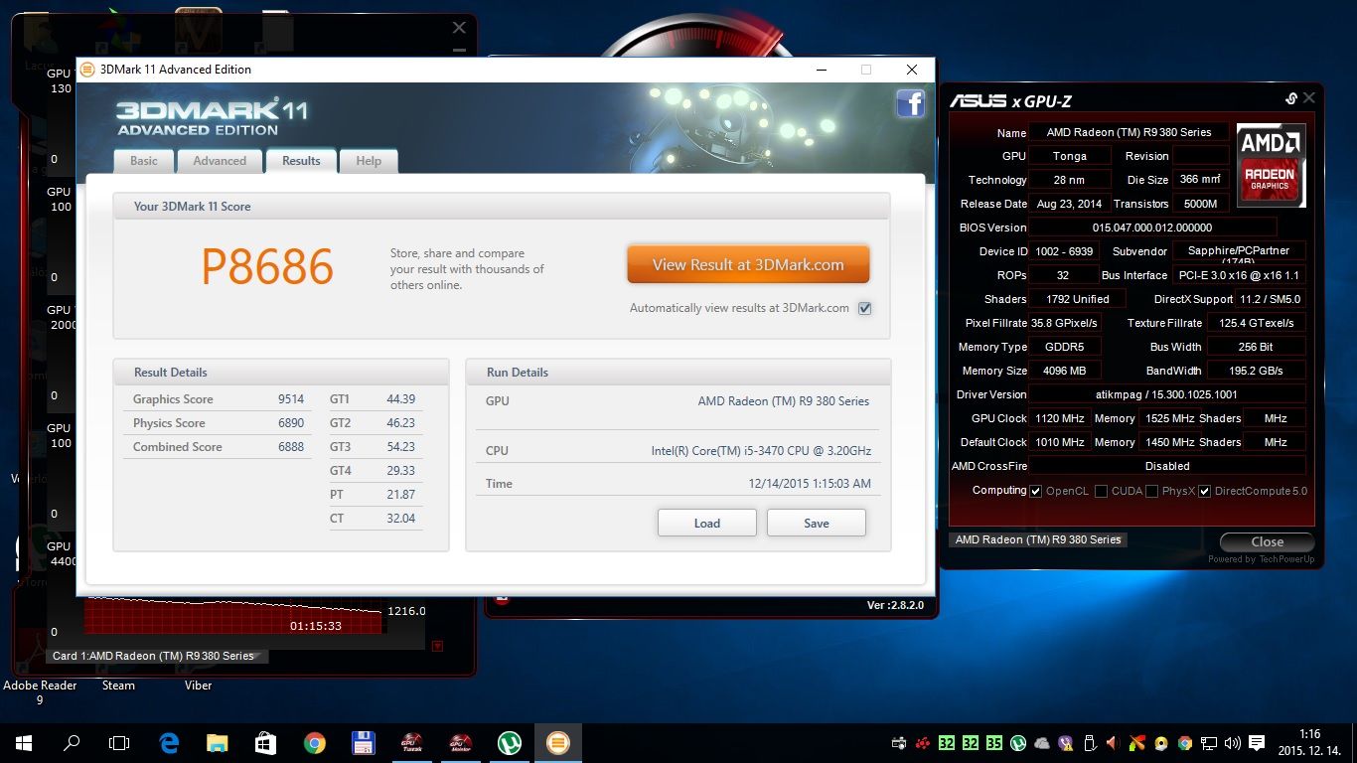Open uTorrent from the taskbar

click(509, 742)
